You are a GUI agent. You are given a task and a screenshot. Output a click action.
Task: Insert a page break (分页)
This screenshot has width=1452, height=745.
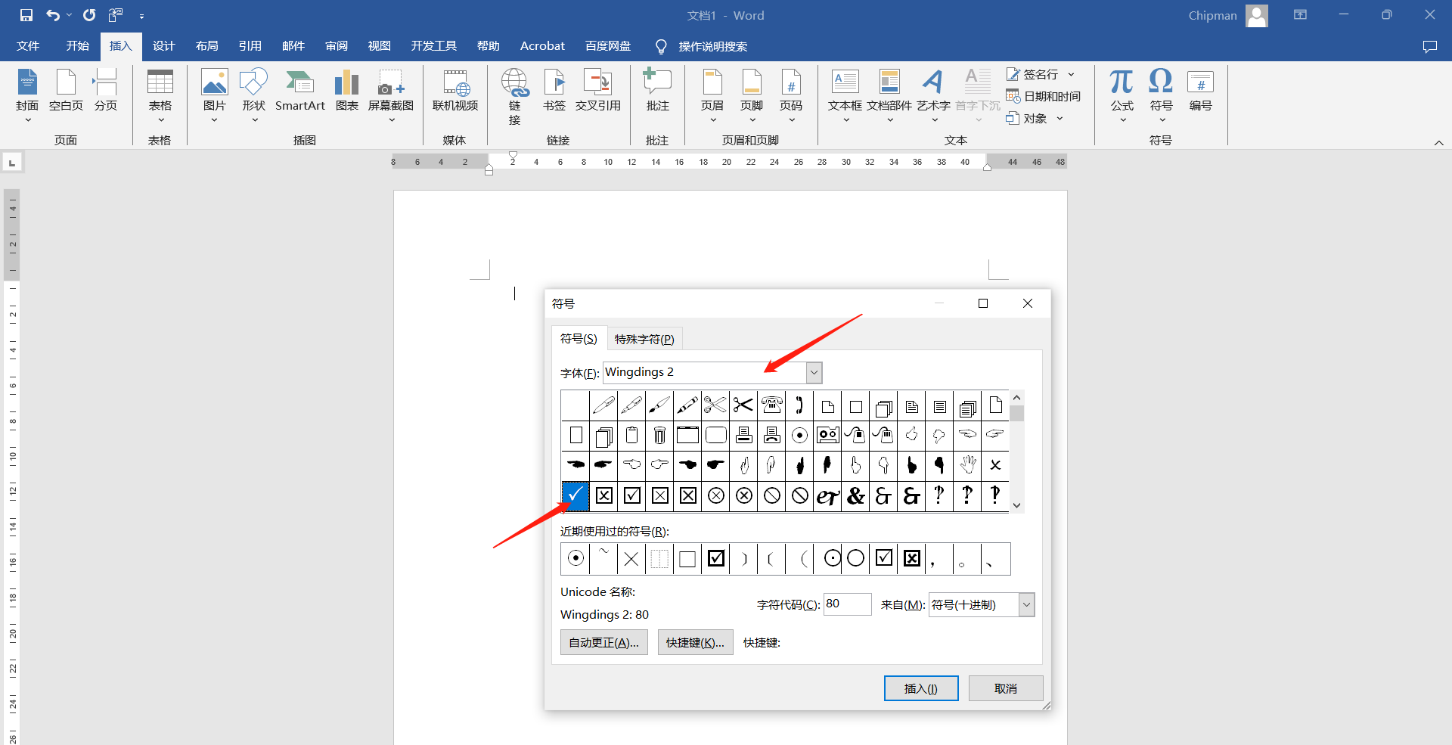[x=106, y=91]
